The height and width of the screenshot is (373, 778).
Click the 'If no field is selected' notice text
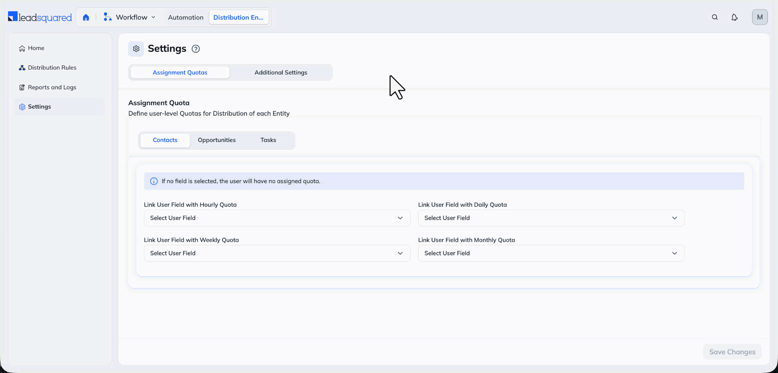[x=241, y=181]
